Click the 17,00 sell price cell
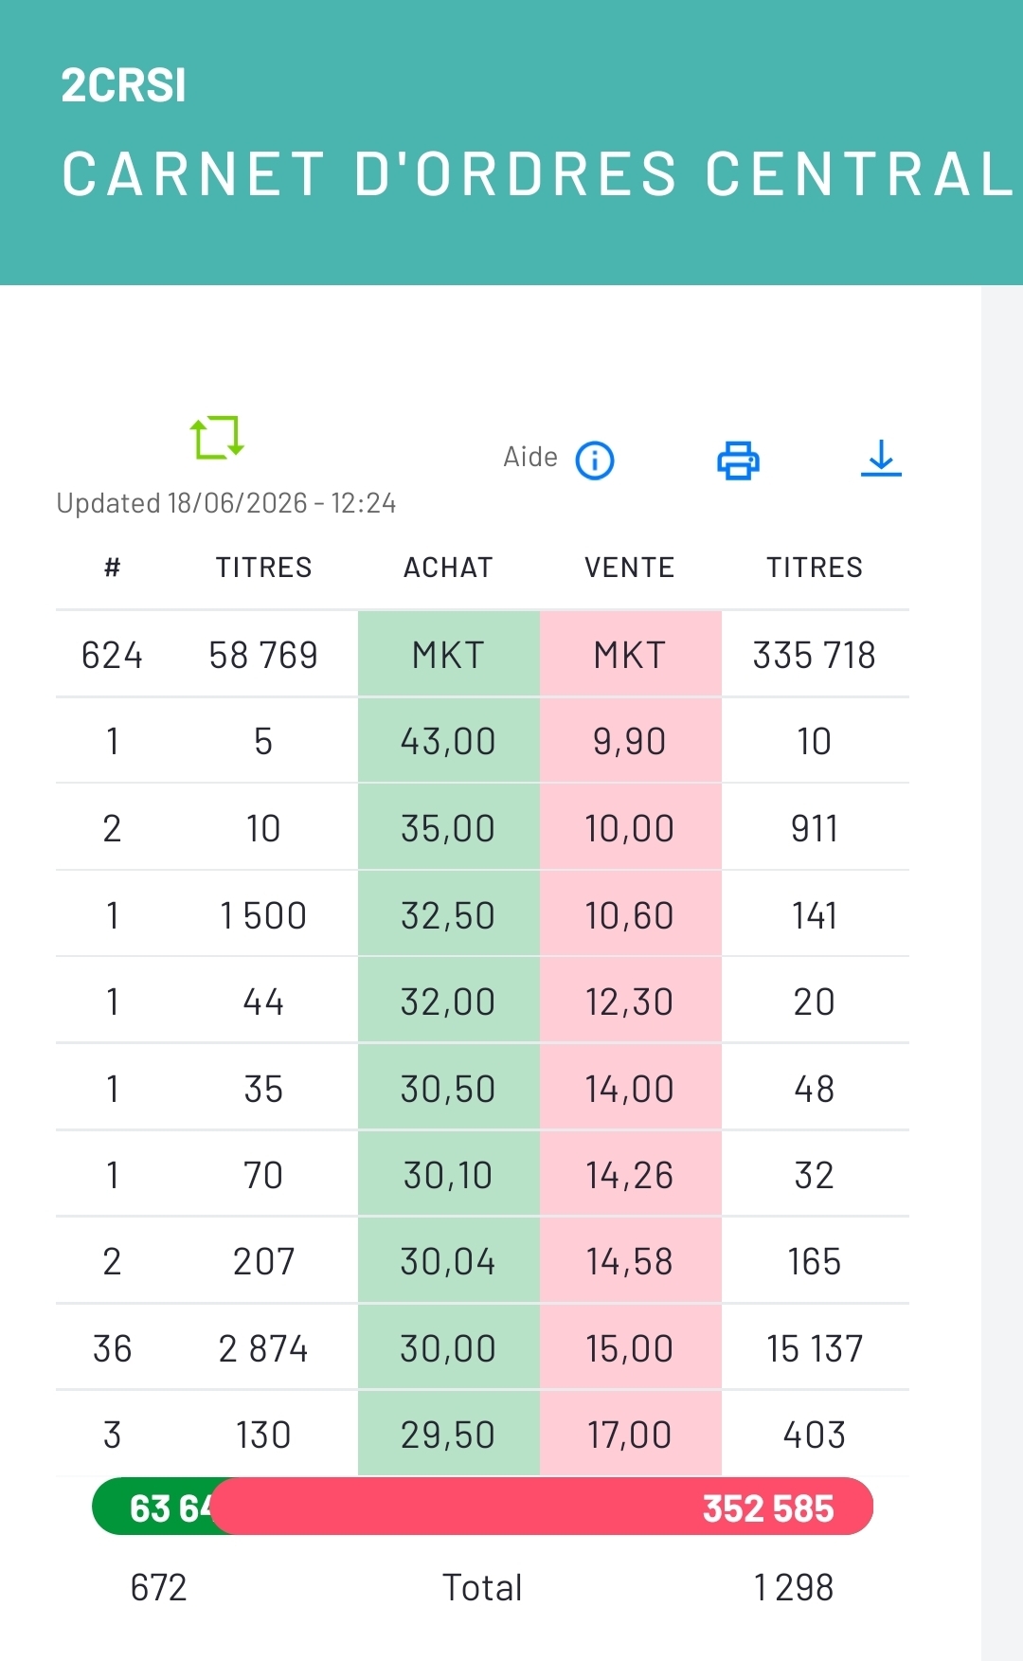The width and height of the screenshot is (1023, 1661). coord(631,1435)
